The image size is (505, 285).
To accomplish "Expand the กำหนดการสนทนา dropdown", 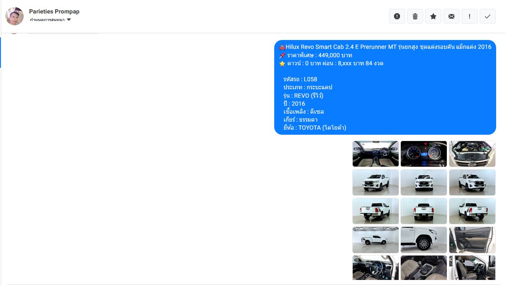I will (x=50, y=20).
